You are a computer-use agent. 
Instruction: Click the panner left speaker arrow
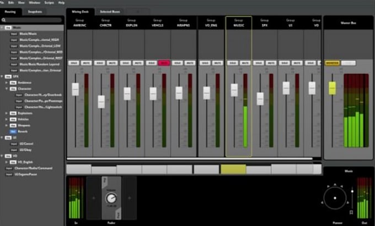pyautogui.click(x=322, y=203)
